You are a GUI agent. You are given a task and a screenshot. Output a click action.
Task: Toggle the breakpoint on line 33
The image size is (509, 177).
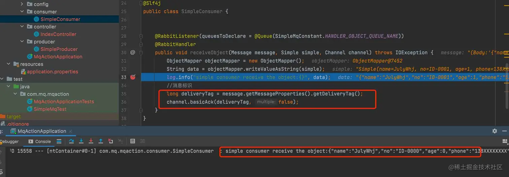[x=133, y=77]
